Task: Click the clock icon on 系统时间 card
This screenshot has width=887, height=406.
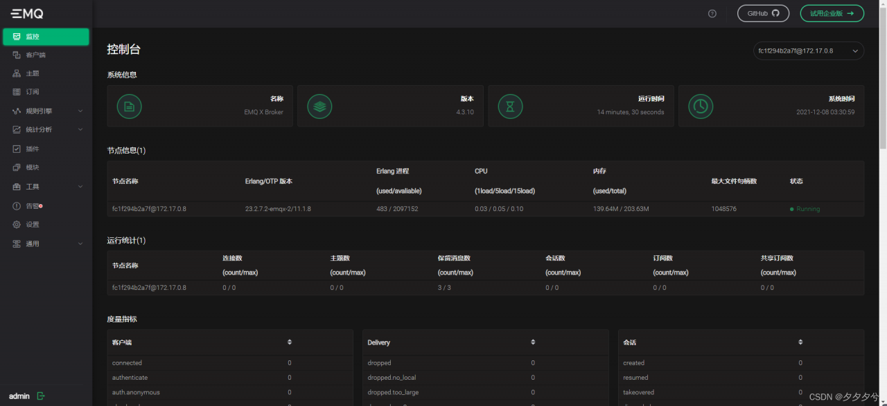Action: click(701, 106)
